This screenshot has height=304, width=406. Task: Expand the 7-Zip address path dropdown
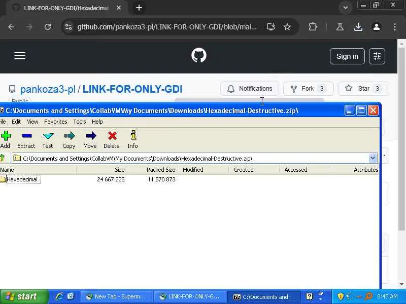pos(373,158)
